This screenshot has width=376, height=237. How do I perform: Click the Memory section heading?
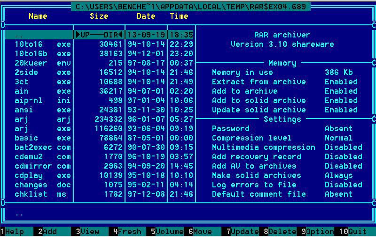(282, 63)
